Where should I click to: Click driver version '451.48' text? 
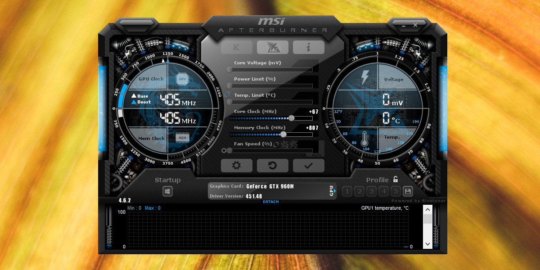pyautogui.click(x=254, y=196)
